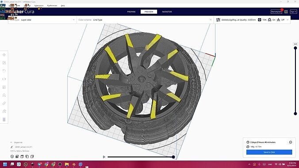299x168 pixels.
Task: Expand the Color scheme Line Type dropdown
Action: point(145,19)
